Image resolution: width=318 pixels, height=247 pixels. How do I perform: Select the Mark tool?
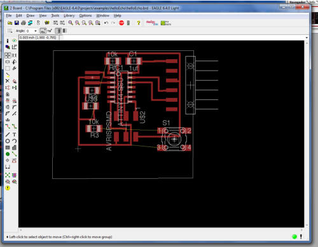point(14,47)
